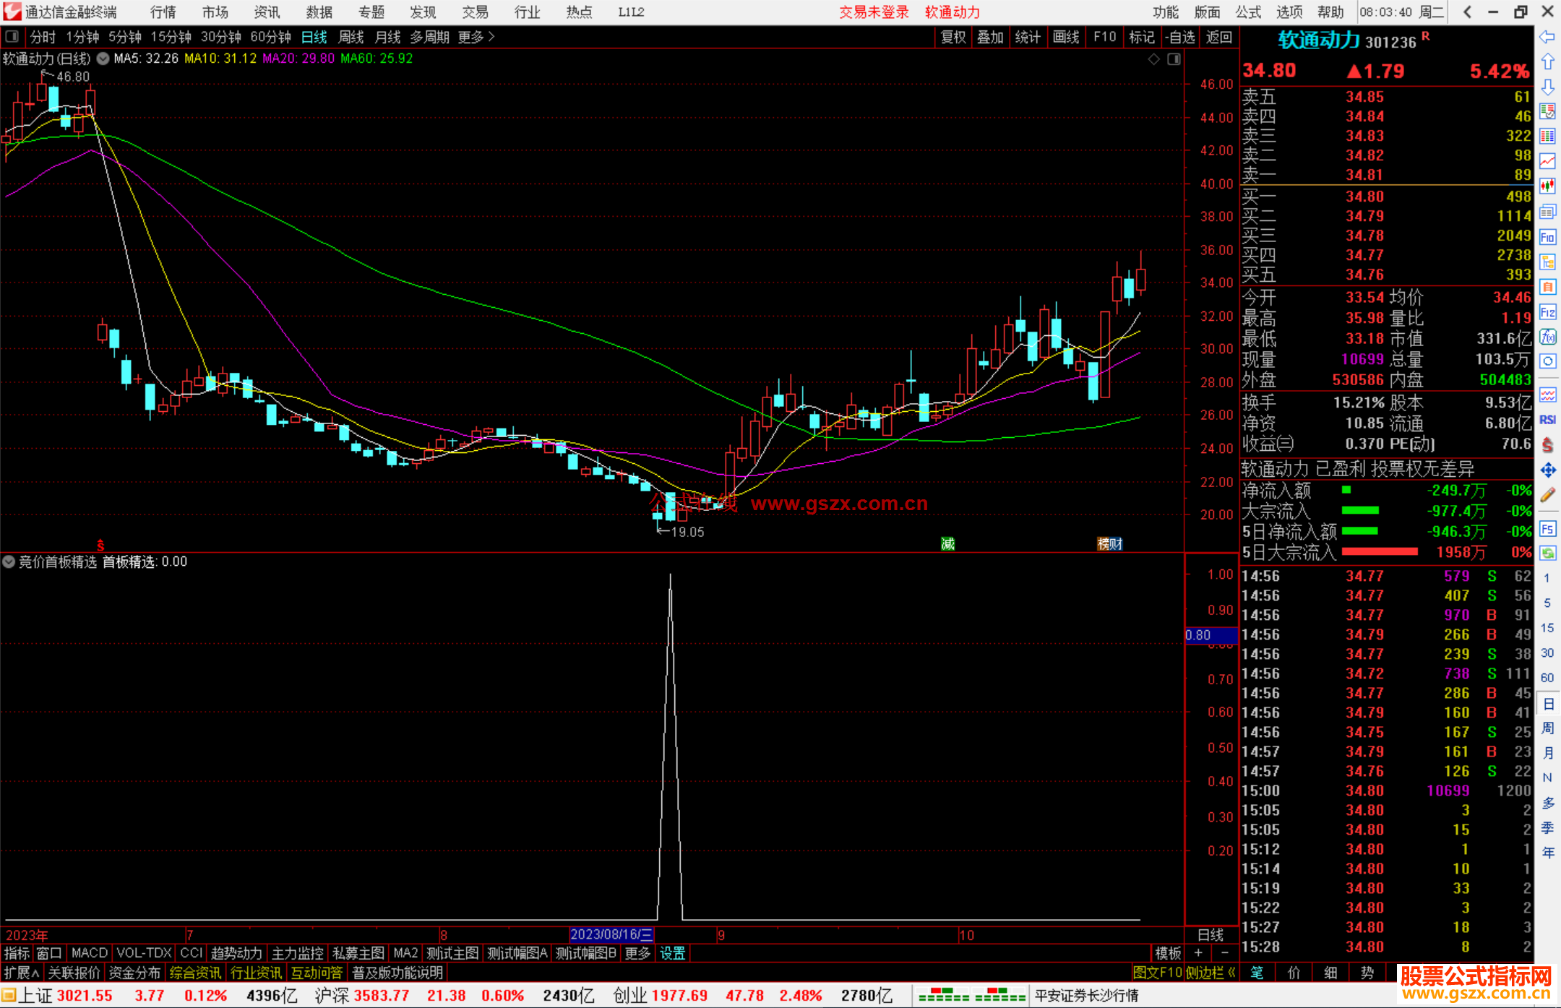Click the candlestick chart sidebar icon

pyautogui.click(x=1547, y=186)
